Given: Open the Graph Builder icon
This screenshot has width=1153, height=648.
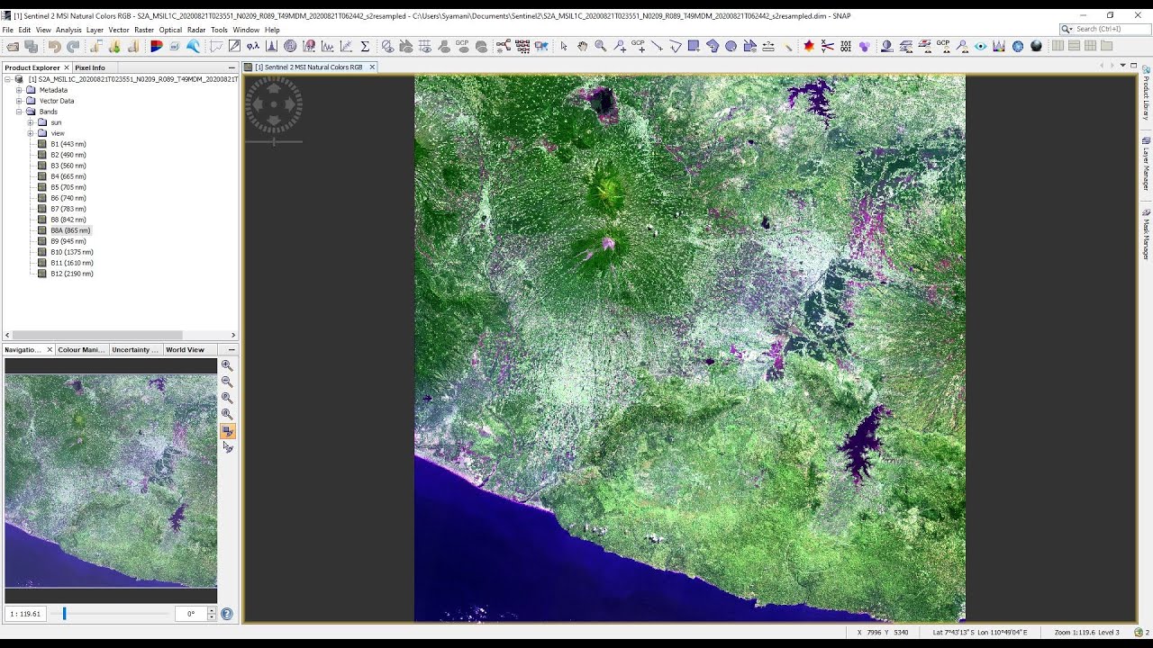Looking at the screenshot, I should (x=503, y=46).
